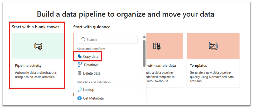Click the Delete data trash icon
253x109 pixels.
click(x=80, y=73)
